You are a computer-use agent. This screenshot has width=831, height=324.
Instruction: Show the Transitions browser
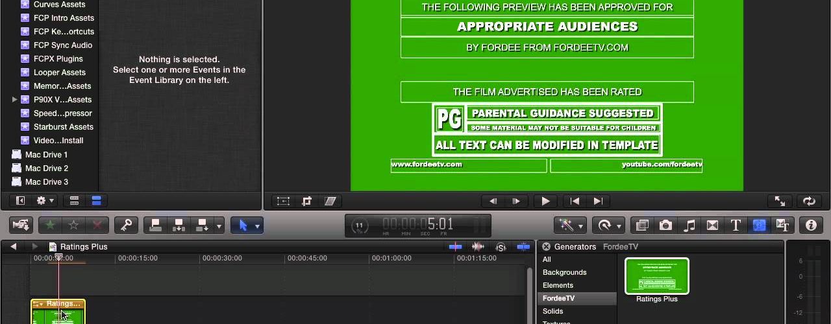[x=712, y=225]
